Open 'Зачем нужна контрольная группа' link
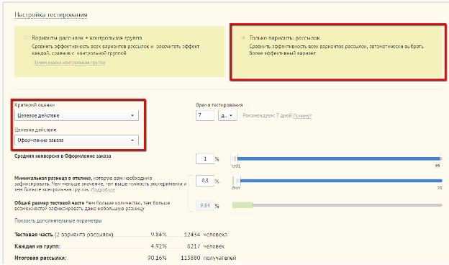Image resolution: width=449 pixels, height=265 pixels. [69, 63]
